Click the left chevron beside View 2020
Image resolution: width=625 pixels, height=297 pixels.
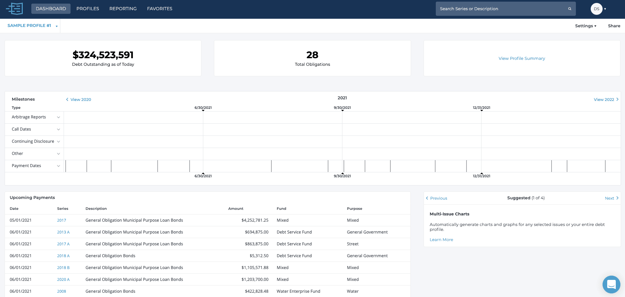(67, 99)
